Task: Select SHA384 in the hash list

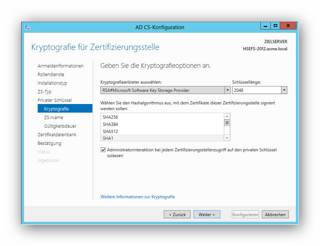Action: [110, 124]
